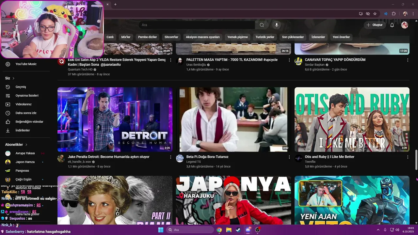The image size is (418, 235).
Task: Select the Yemek pişirme chip
Action: point(238,37)
